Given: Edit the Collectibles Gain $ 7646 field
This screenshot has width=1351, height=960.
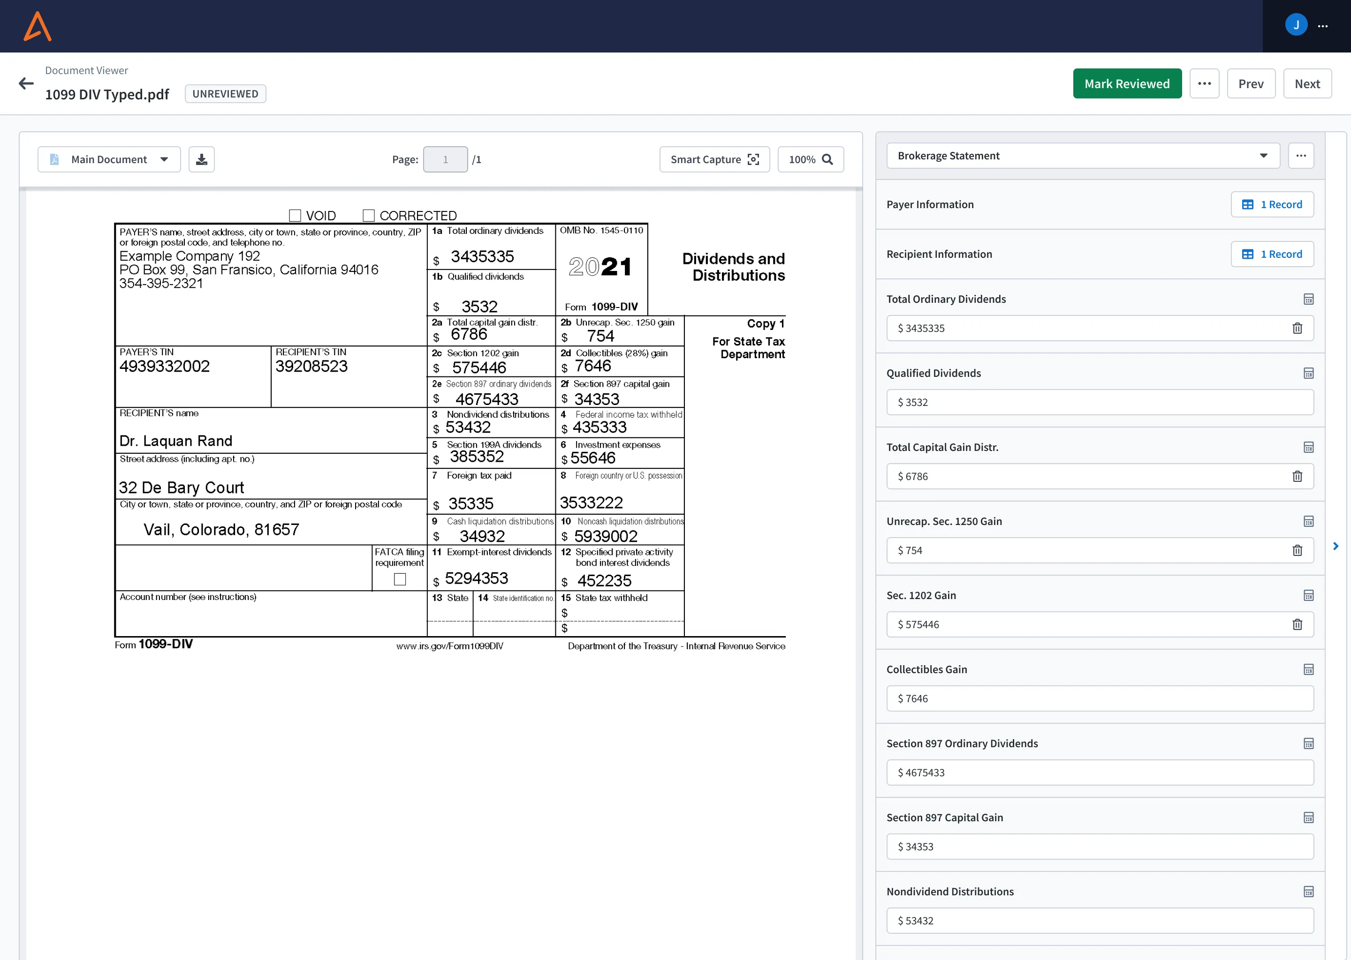Looking at the screenshot, I should [x=1100, y=699].
